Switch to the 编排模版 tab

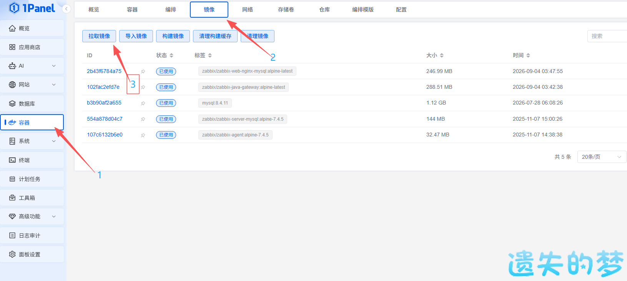363,10
